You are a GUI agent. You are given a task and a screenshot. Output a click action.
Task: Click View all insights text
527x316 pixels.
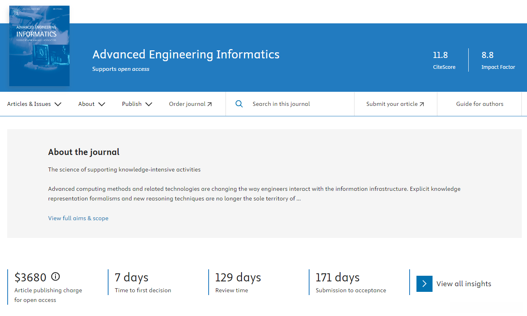coord(464,284)
